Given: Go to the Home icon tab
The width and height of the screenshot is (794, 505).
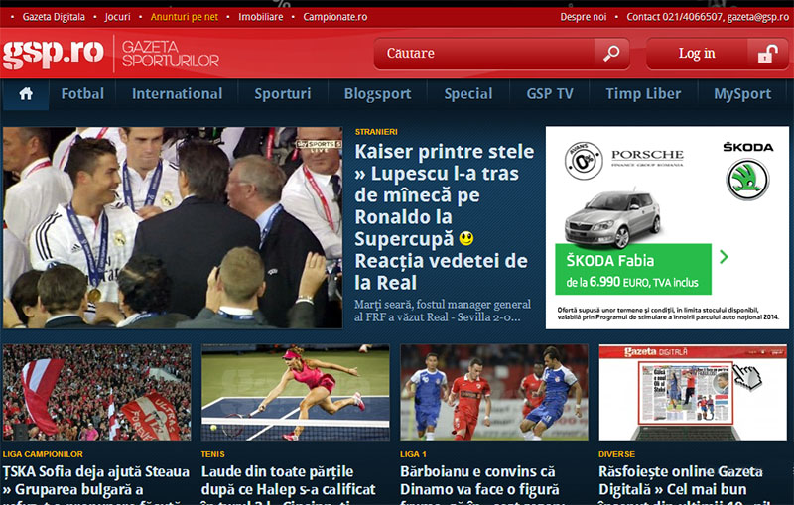Looking at the screenshot, I should click(x=26, y=94).
